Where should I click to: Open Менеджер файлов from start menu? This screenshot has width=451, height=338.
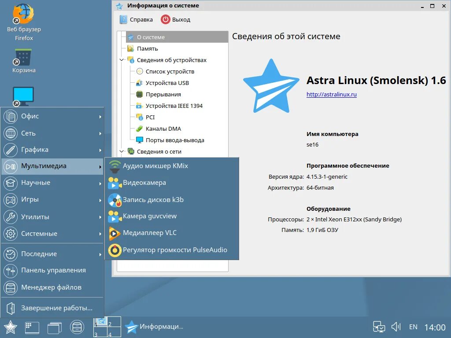[52, 287]
